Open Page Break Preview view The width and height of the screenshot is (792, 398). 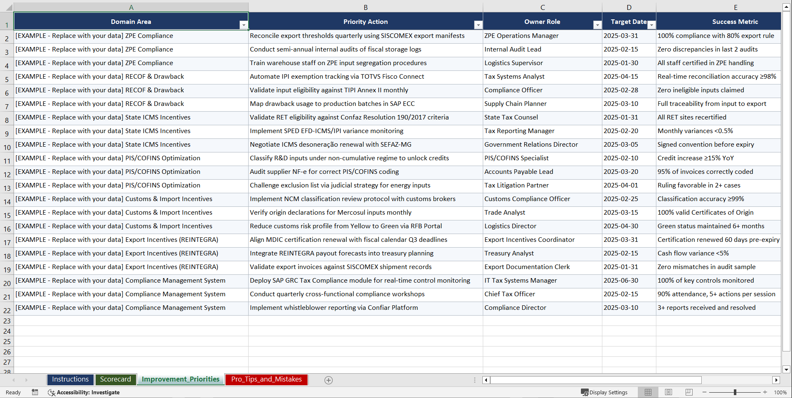point(689,392)
